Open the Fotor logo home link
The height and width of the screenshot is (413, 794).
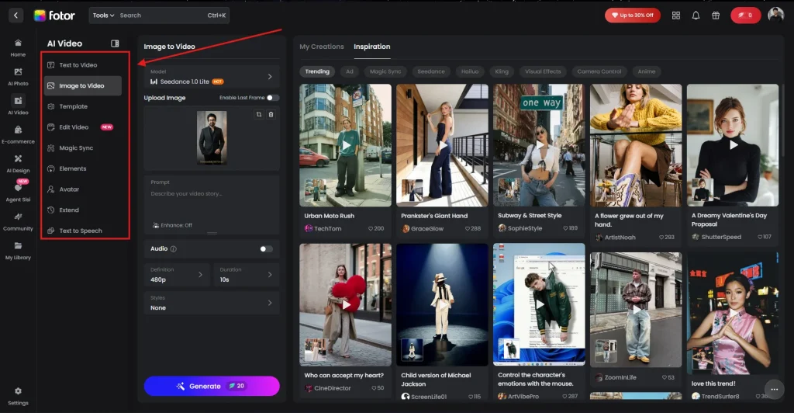tap(54, 16)
